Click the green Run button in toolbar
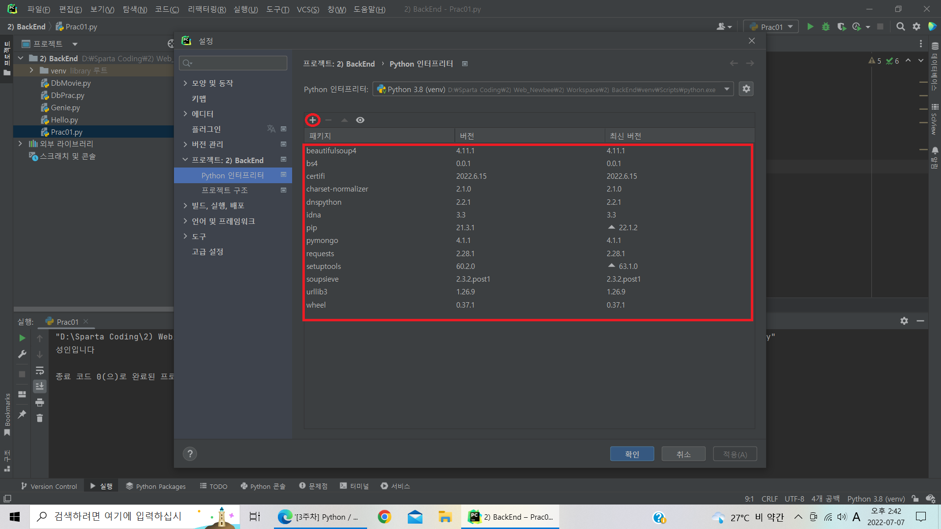This screenshot has width=941, height=529. (810, 27)
